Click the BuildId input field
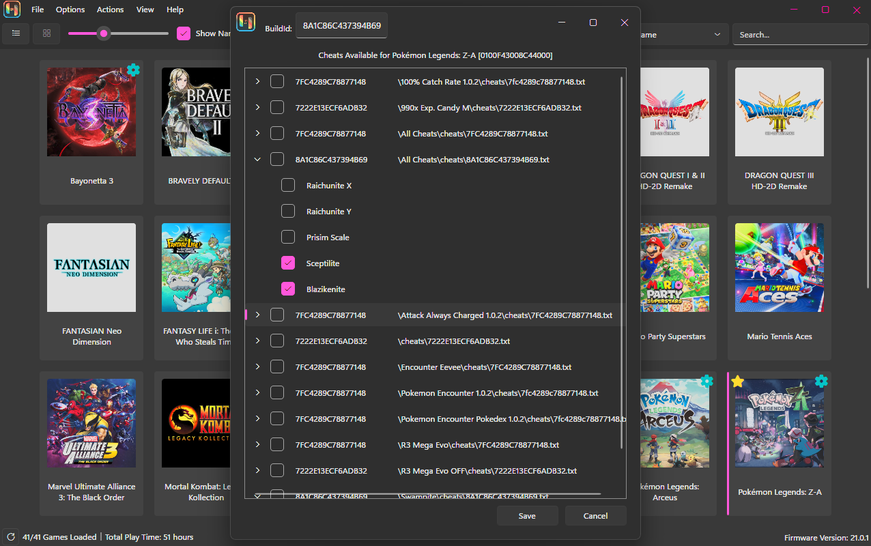Screen dimensions: 871x546 (x=342, y=27)
